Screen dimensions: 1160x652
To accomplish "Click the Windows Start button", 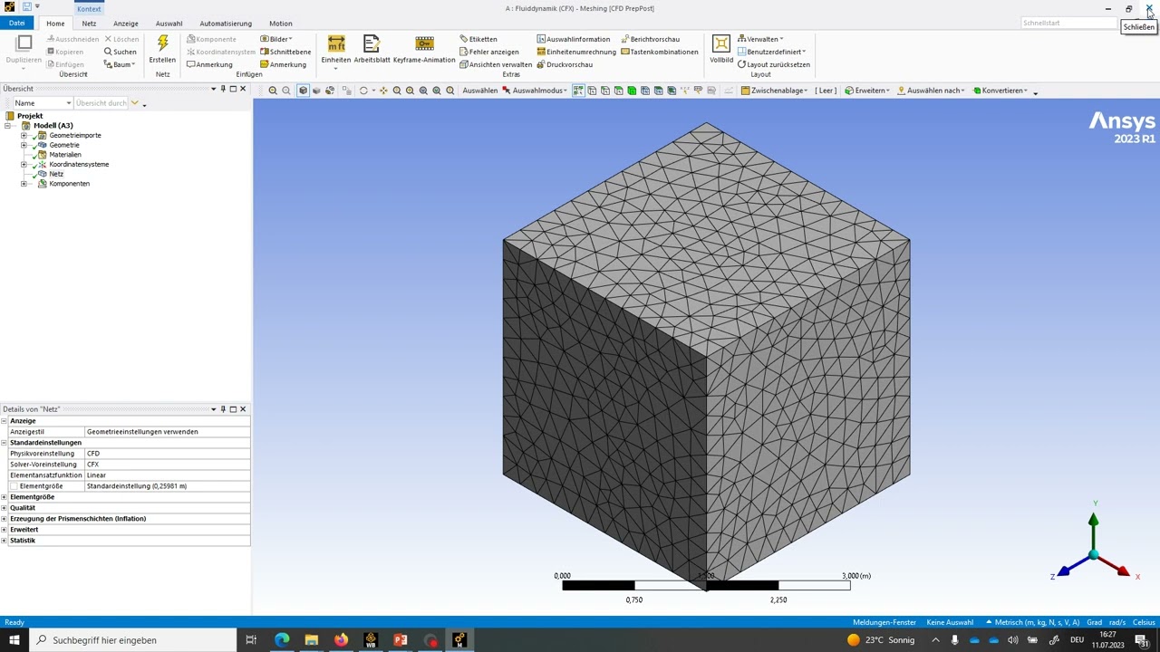I will [14, 640].
